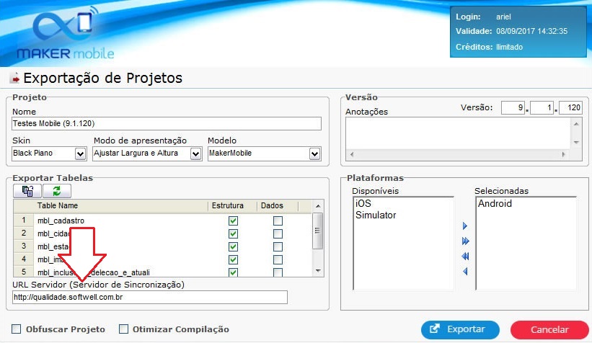592x343 pixels.
Task: Click double right arrow to add all platforms
Action: [x=465, y=241]
